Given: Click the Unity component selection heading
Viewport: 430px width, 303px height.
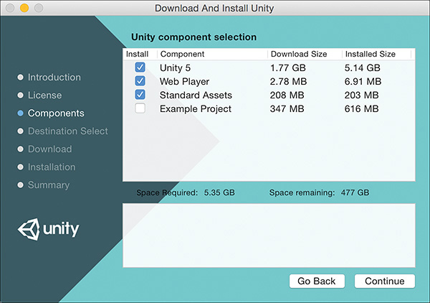Looking at the screenshot, I should tap(194, 37).
